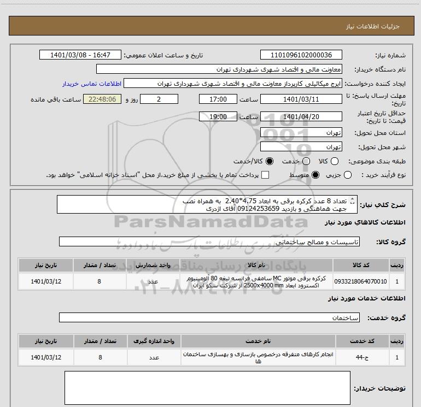Click goods table header نام کالا

[x=256, y=265]
